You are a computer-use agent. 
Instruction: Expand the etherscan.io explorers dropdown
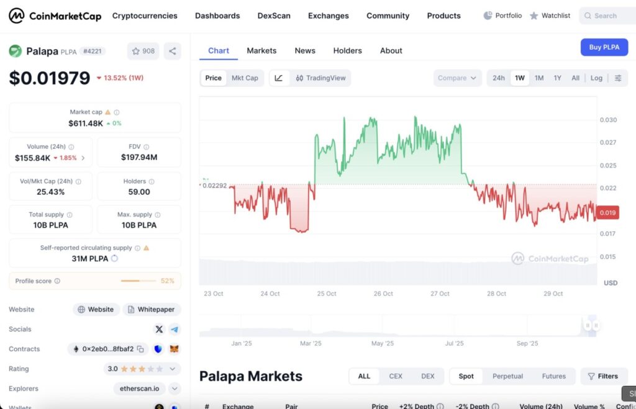[174, 389]
